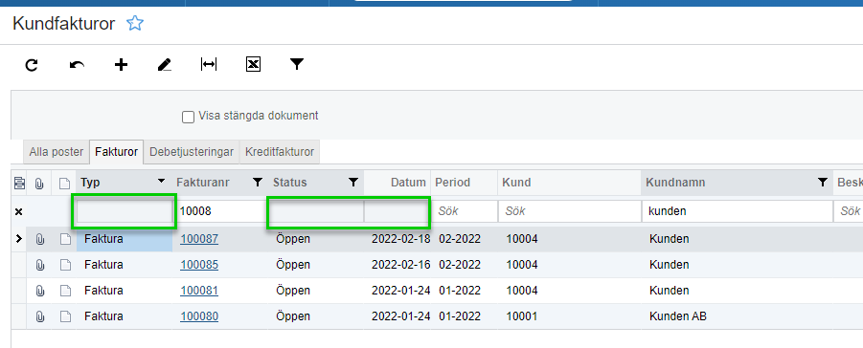Click the Fakturanr filter field containing 10008
863x348 pixels.
click(219, 211)
